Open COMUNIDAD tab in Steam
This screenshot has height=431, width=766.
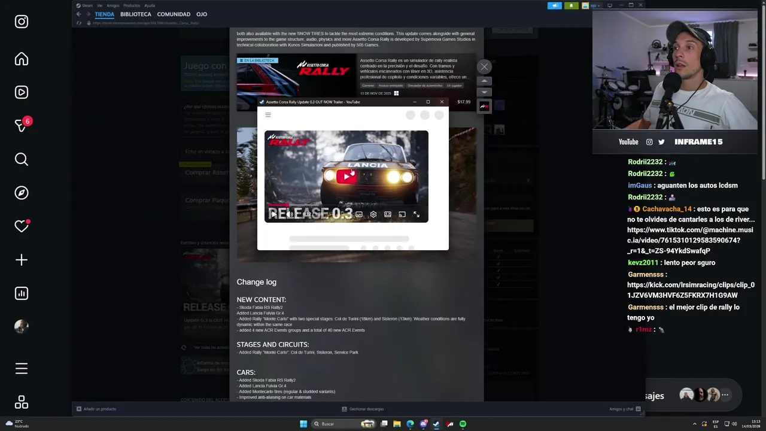pyautogui.click(x=174, y=14)
